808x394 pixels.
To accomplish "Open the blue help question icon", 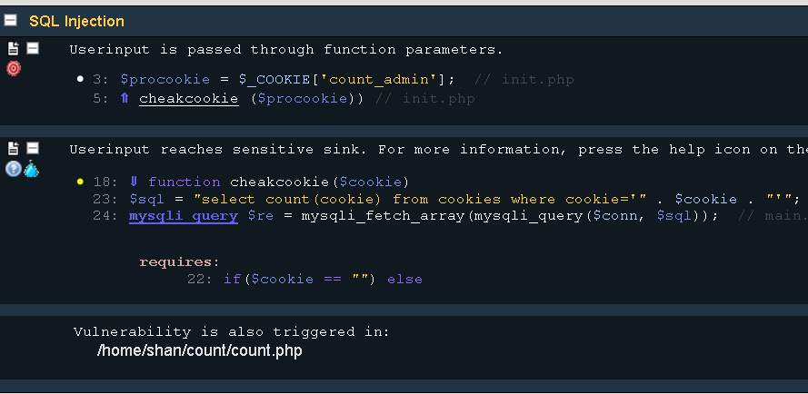I will coord(13,169).
